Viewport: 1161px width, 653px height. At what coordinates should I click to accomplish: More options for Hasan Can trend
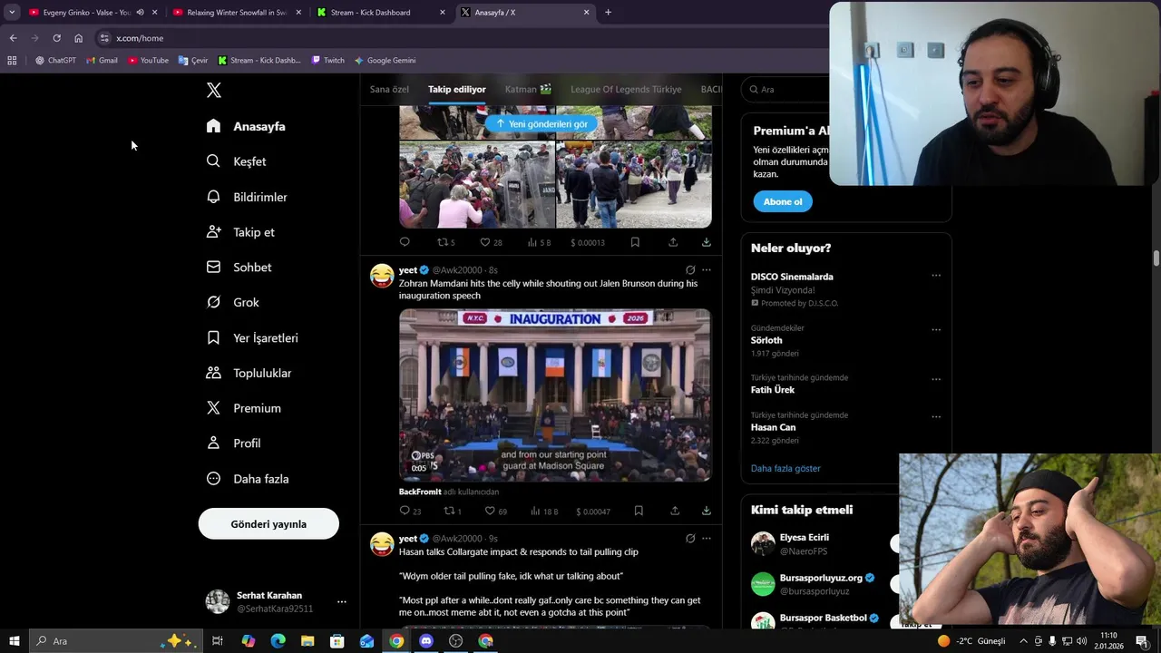[x=936, y=417]
